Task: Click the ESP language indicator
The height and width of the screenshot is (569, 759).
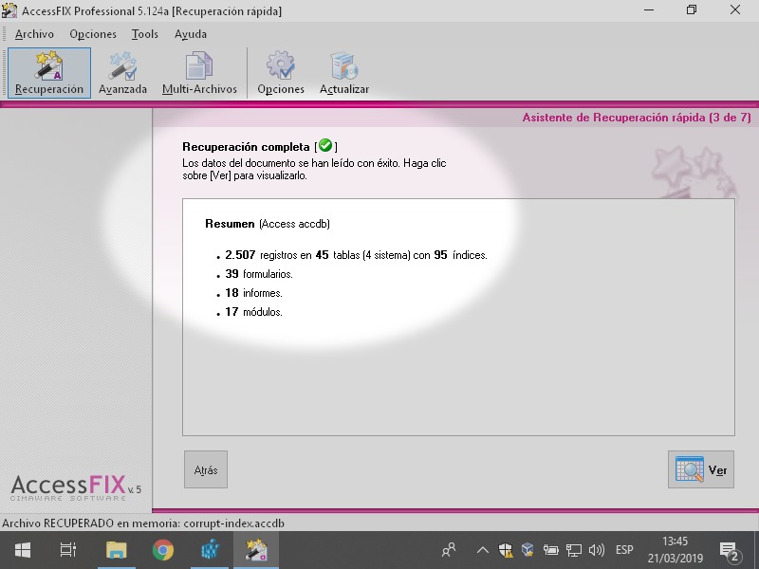Action: click(624, 549)
